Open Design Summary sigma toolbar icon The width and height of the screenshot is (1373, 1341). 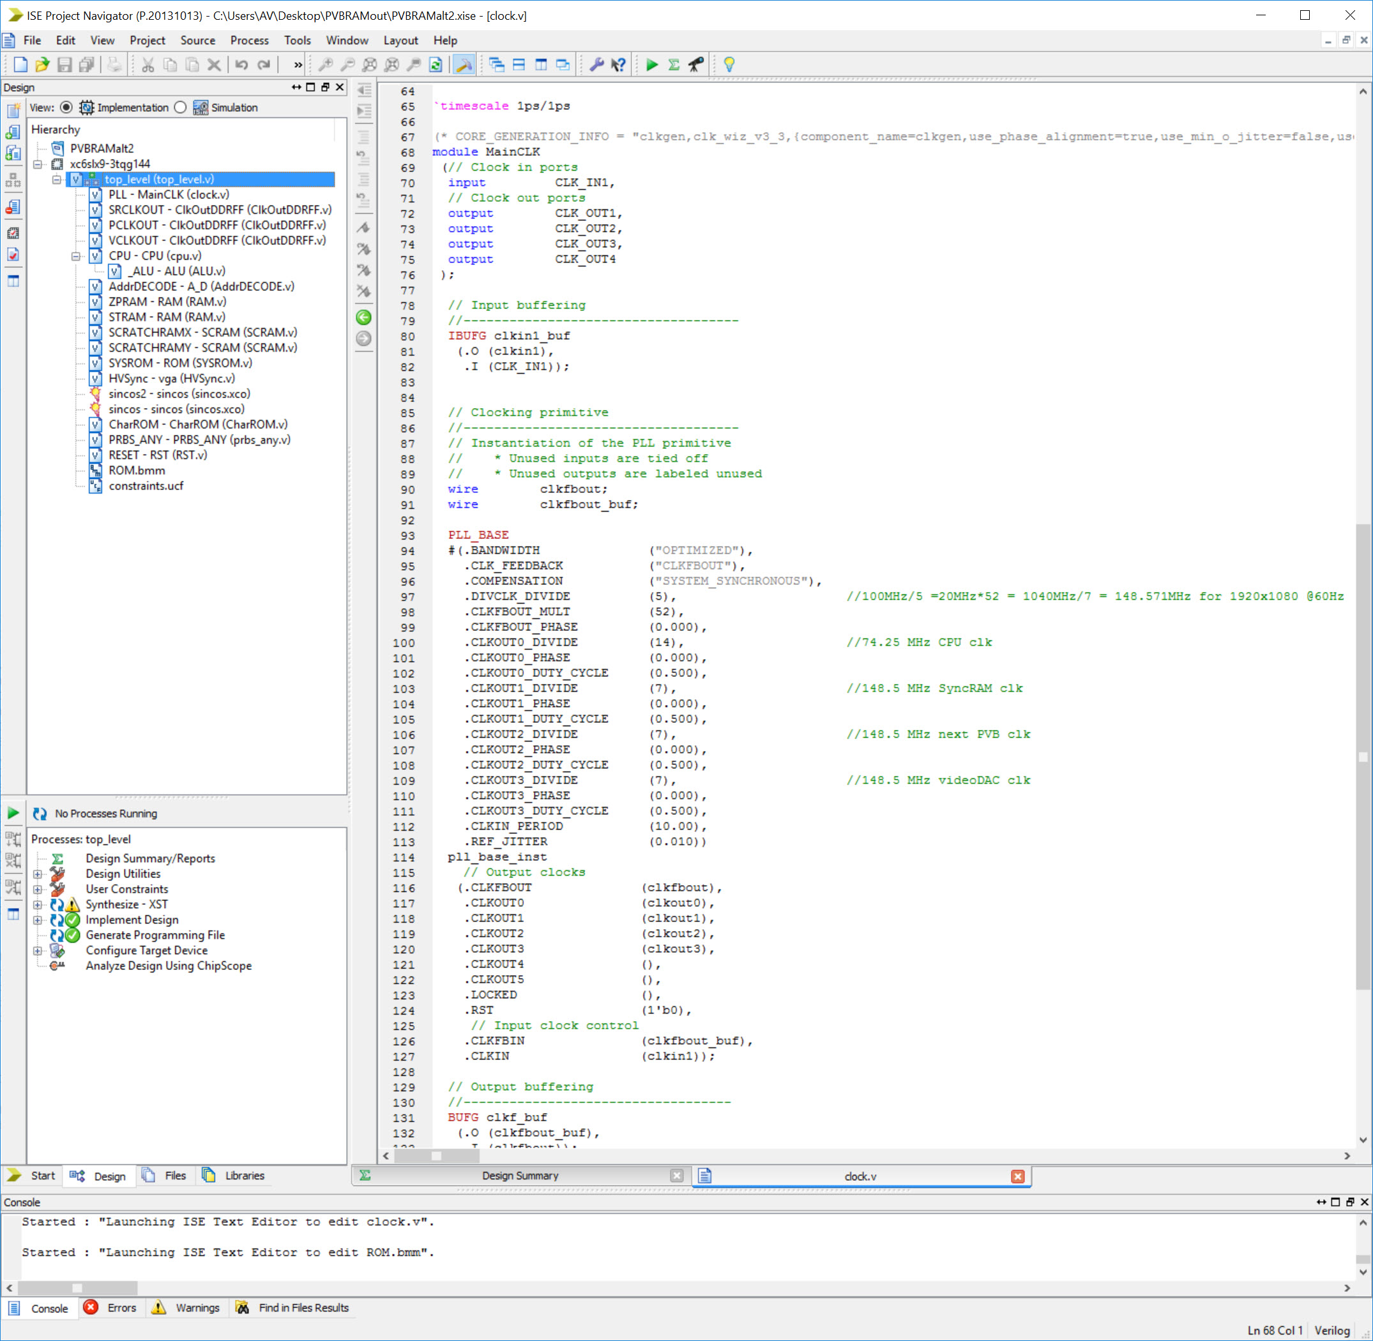674,64
